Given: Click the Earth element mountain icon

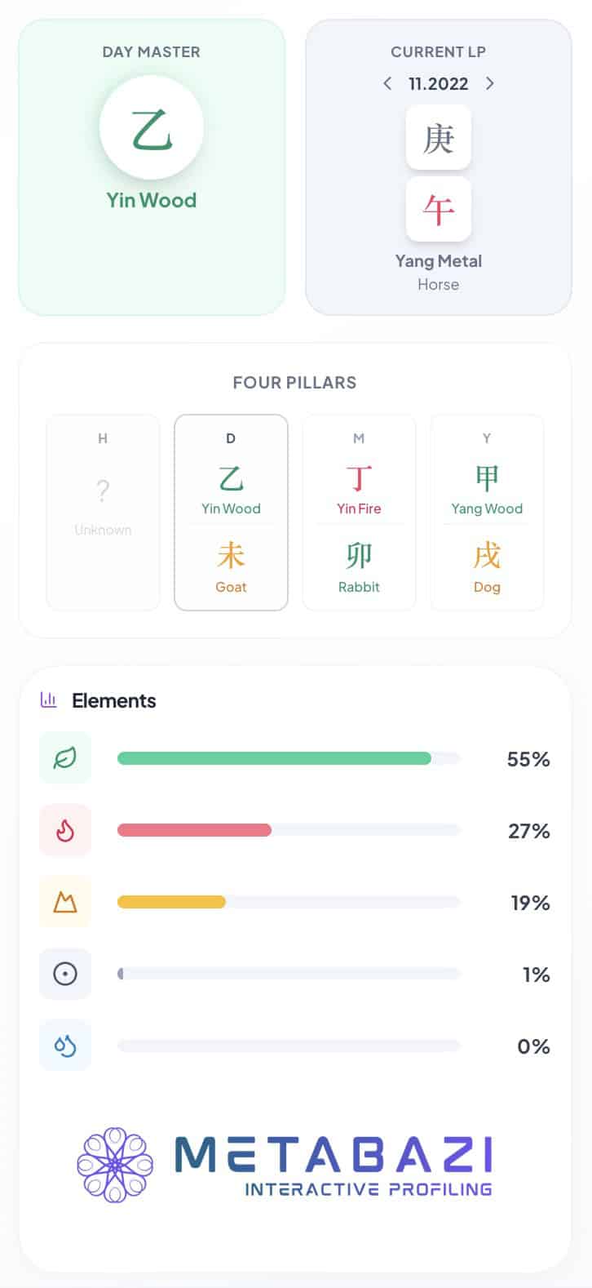Looking at the screenshot, I should [65, 902].
